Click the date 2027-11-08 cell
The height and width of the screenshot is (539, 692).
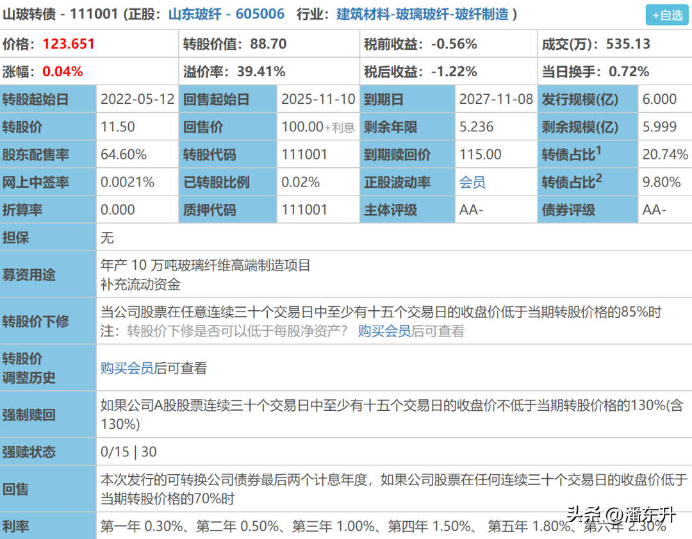point(496,99)
